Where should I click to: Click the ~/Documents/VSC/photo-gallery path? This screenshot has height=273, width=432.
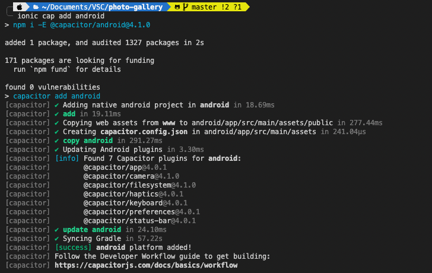[102, 7]
